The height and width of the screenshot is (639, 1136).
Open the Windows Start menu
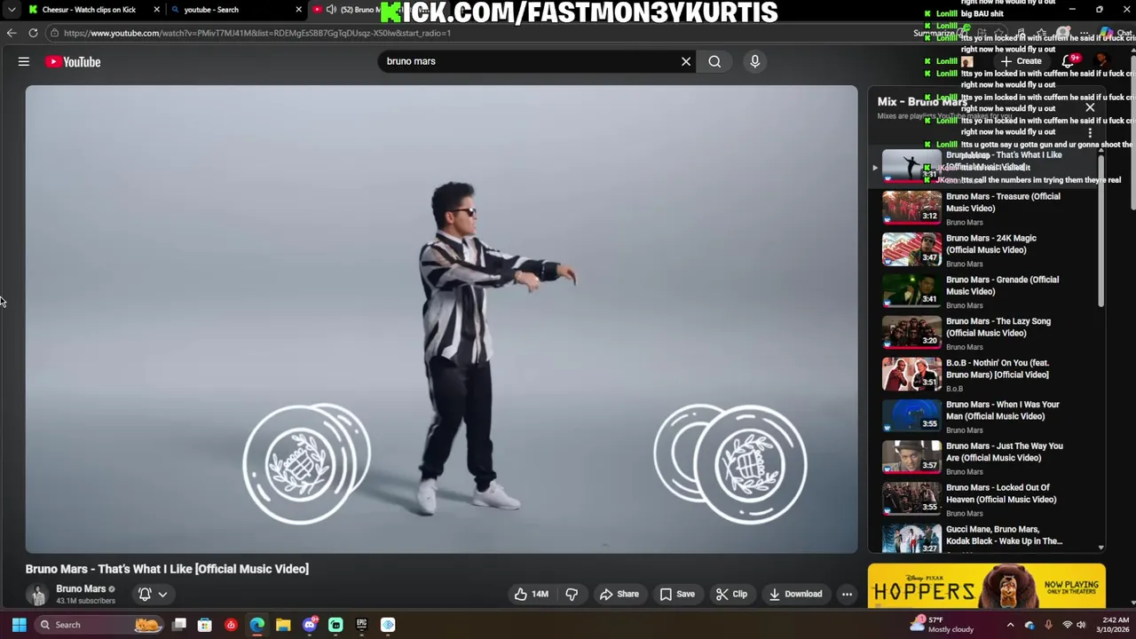pos(19,625)
